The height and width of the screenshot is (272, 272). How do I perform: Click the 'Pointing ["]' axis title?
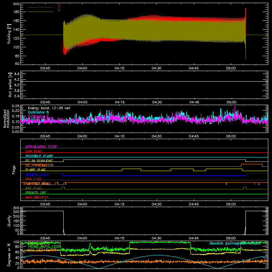(x=9, y=34)
